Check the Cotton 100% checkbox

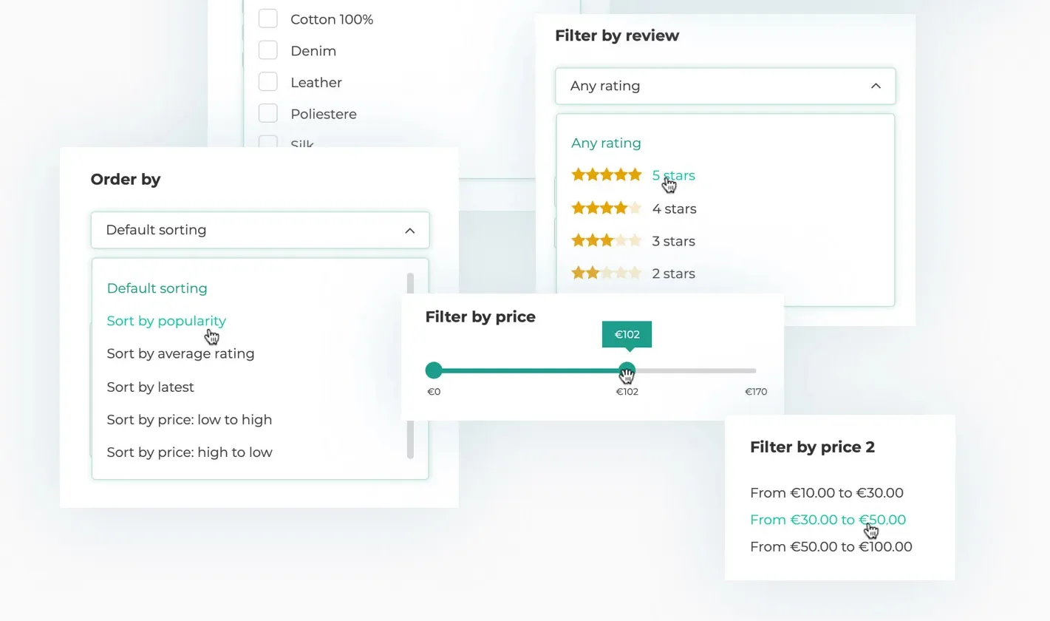pos(267,18)
